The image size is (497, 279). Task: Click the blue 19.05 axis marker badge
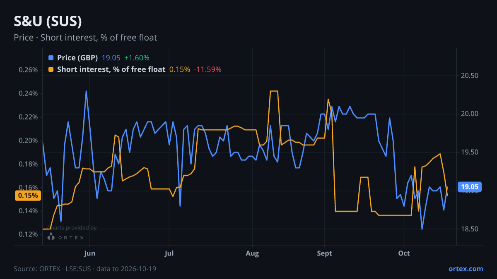coord(470,187)
